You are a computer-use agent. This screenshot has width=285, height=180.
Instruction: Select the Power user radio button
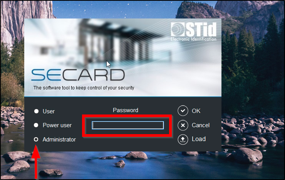pos(36,125)
